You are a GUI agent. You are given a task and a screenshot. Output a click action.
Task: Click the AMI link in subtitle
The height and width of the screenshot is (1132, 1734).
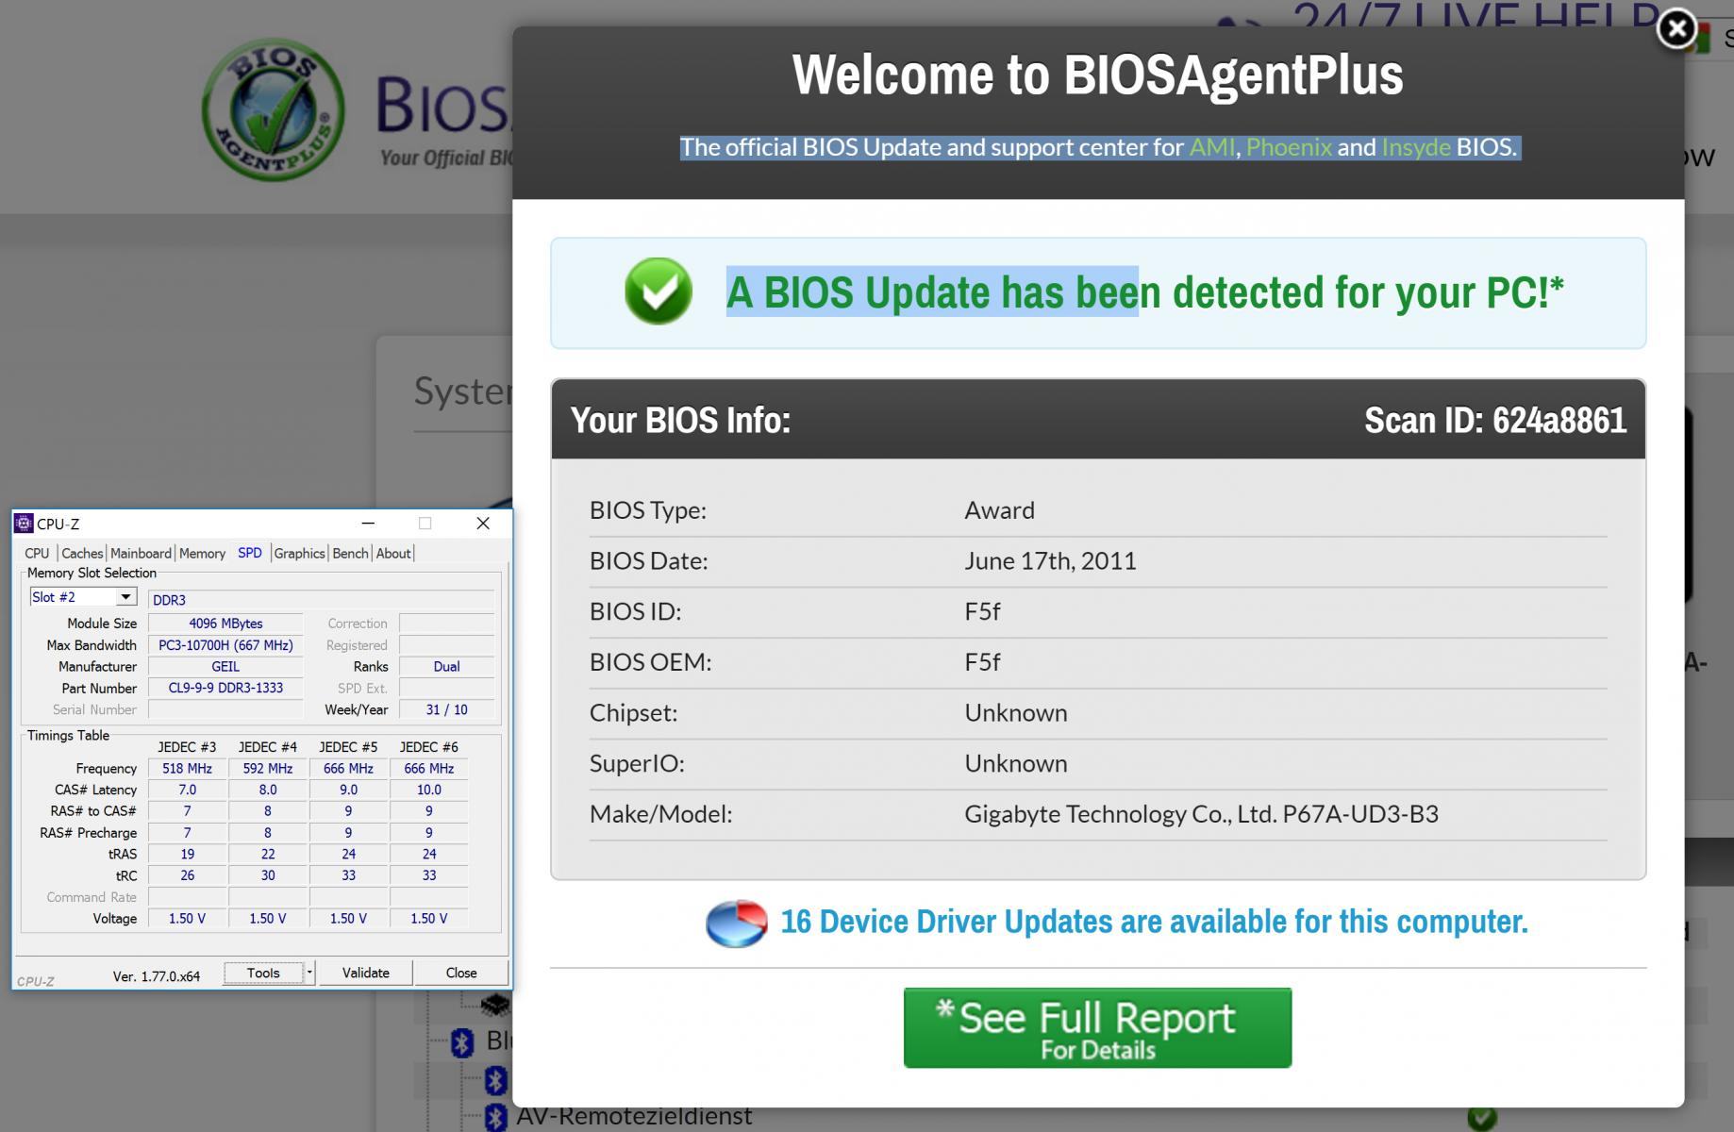[1211, 147]
